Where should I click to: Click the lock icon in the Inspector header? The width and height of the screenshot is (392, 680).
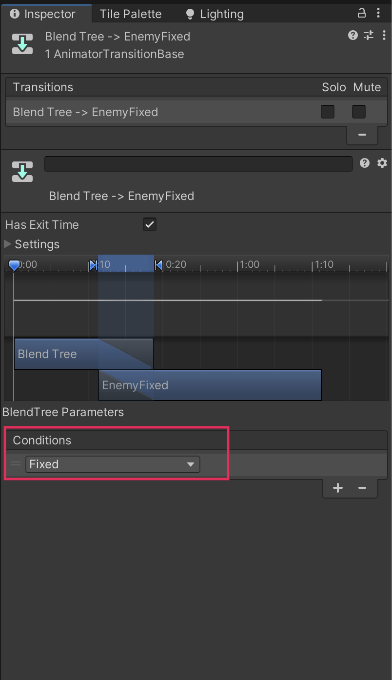click(x=362, y=13)
